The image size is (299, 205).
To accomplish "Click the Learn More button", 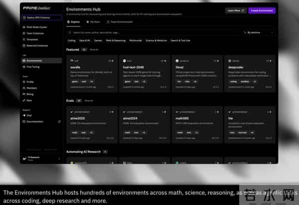I will click(x=236, y=10).
